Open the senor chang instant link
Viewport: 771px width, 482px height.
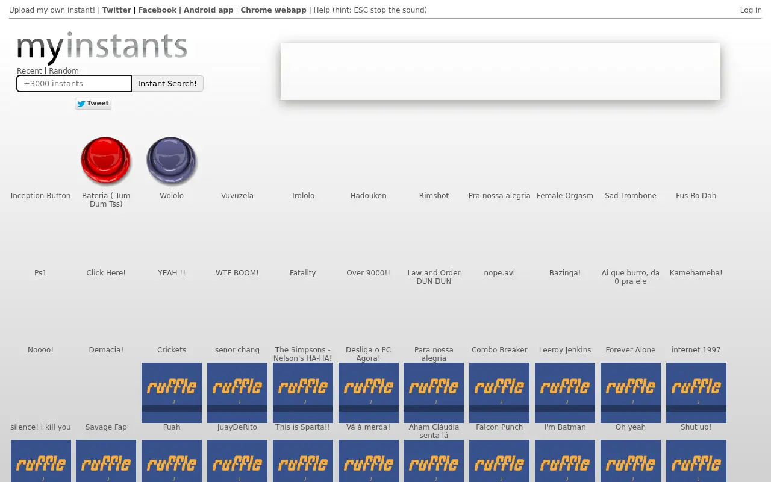(x=237, y=350)
